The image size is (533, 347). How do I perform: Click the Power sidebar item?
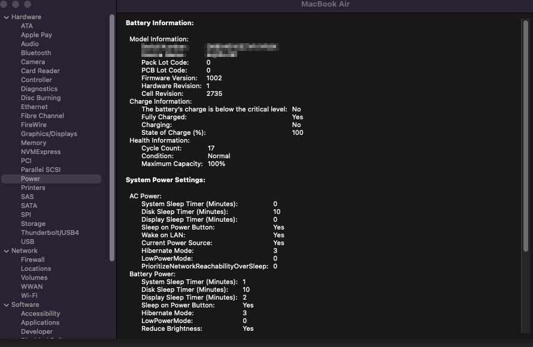[x=31, y=179]
